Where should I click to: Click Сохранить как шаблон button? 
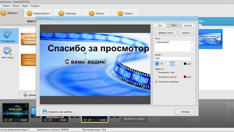pos(57,111)
